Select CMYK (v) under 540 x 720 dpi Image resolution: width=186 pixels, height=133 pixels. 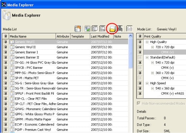[167, 68]
